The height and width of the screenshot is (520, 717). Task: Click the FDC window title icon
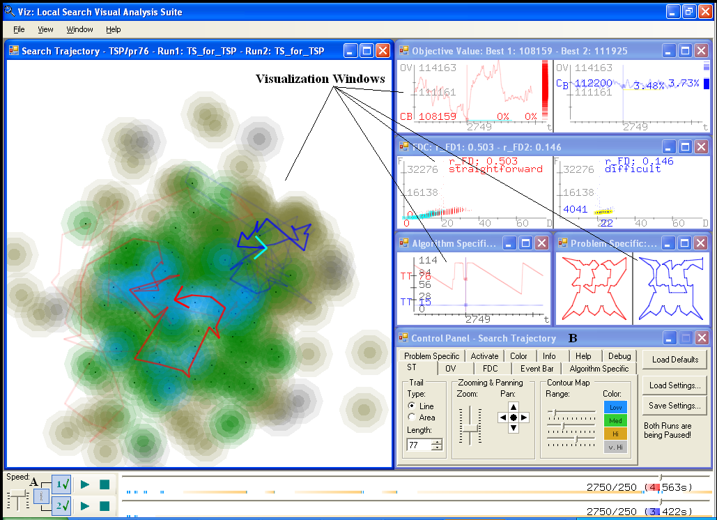click(404, 146)
